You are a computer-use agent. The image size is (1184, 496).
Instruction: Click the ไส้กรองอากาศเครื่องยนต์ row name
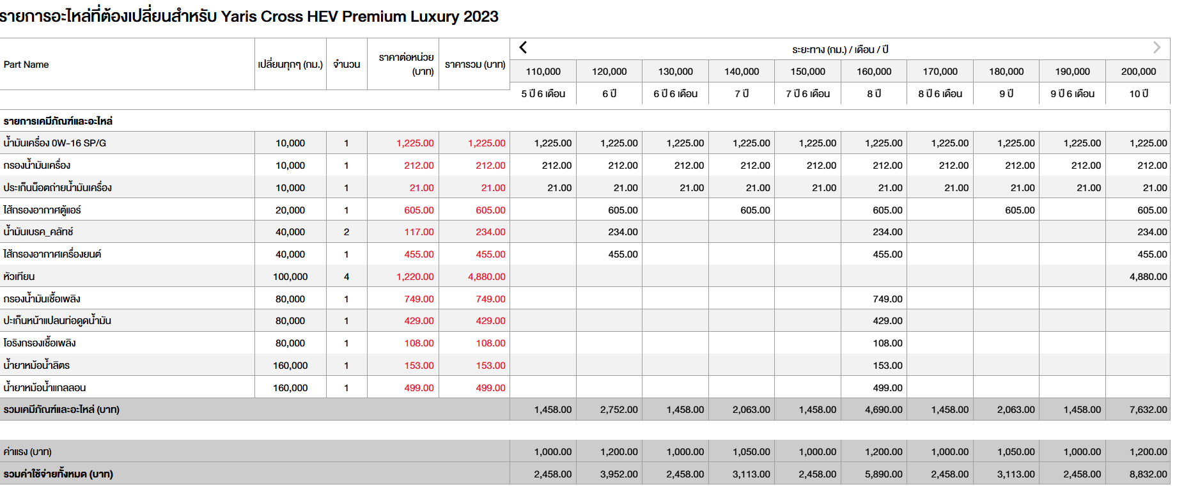[52, 254]
